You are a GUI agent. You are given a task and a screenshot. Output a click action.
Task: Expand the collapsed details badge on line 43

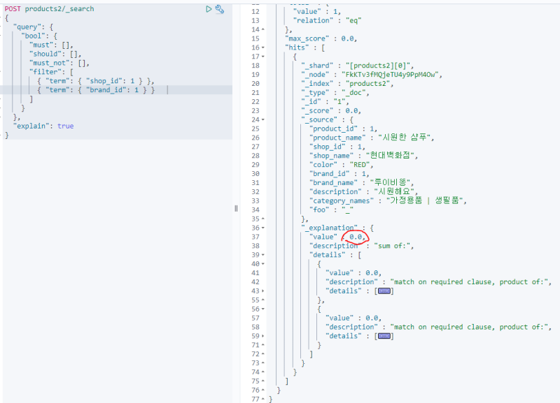384,291
